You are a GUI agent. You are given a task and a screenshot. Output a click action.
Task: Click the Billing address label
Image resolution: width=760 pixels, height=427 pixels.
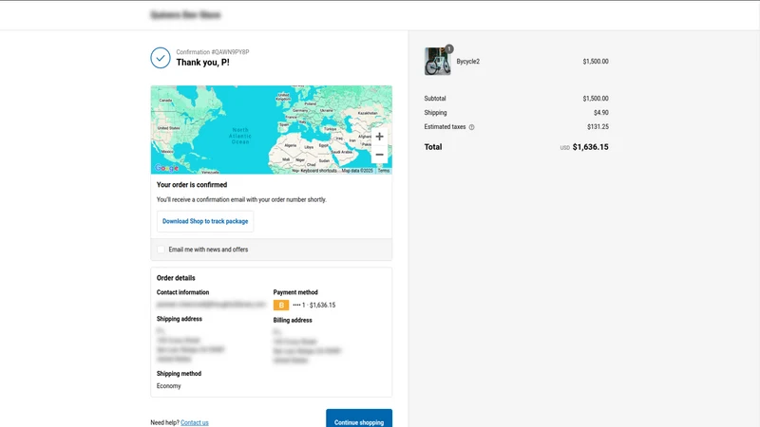(293, 320)
